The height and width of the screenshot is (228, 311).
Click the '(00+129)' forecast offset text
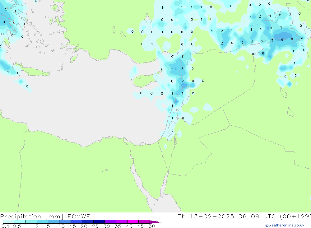[x=295, y=216]
